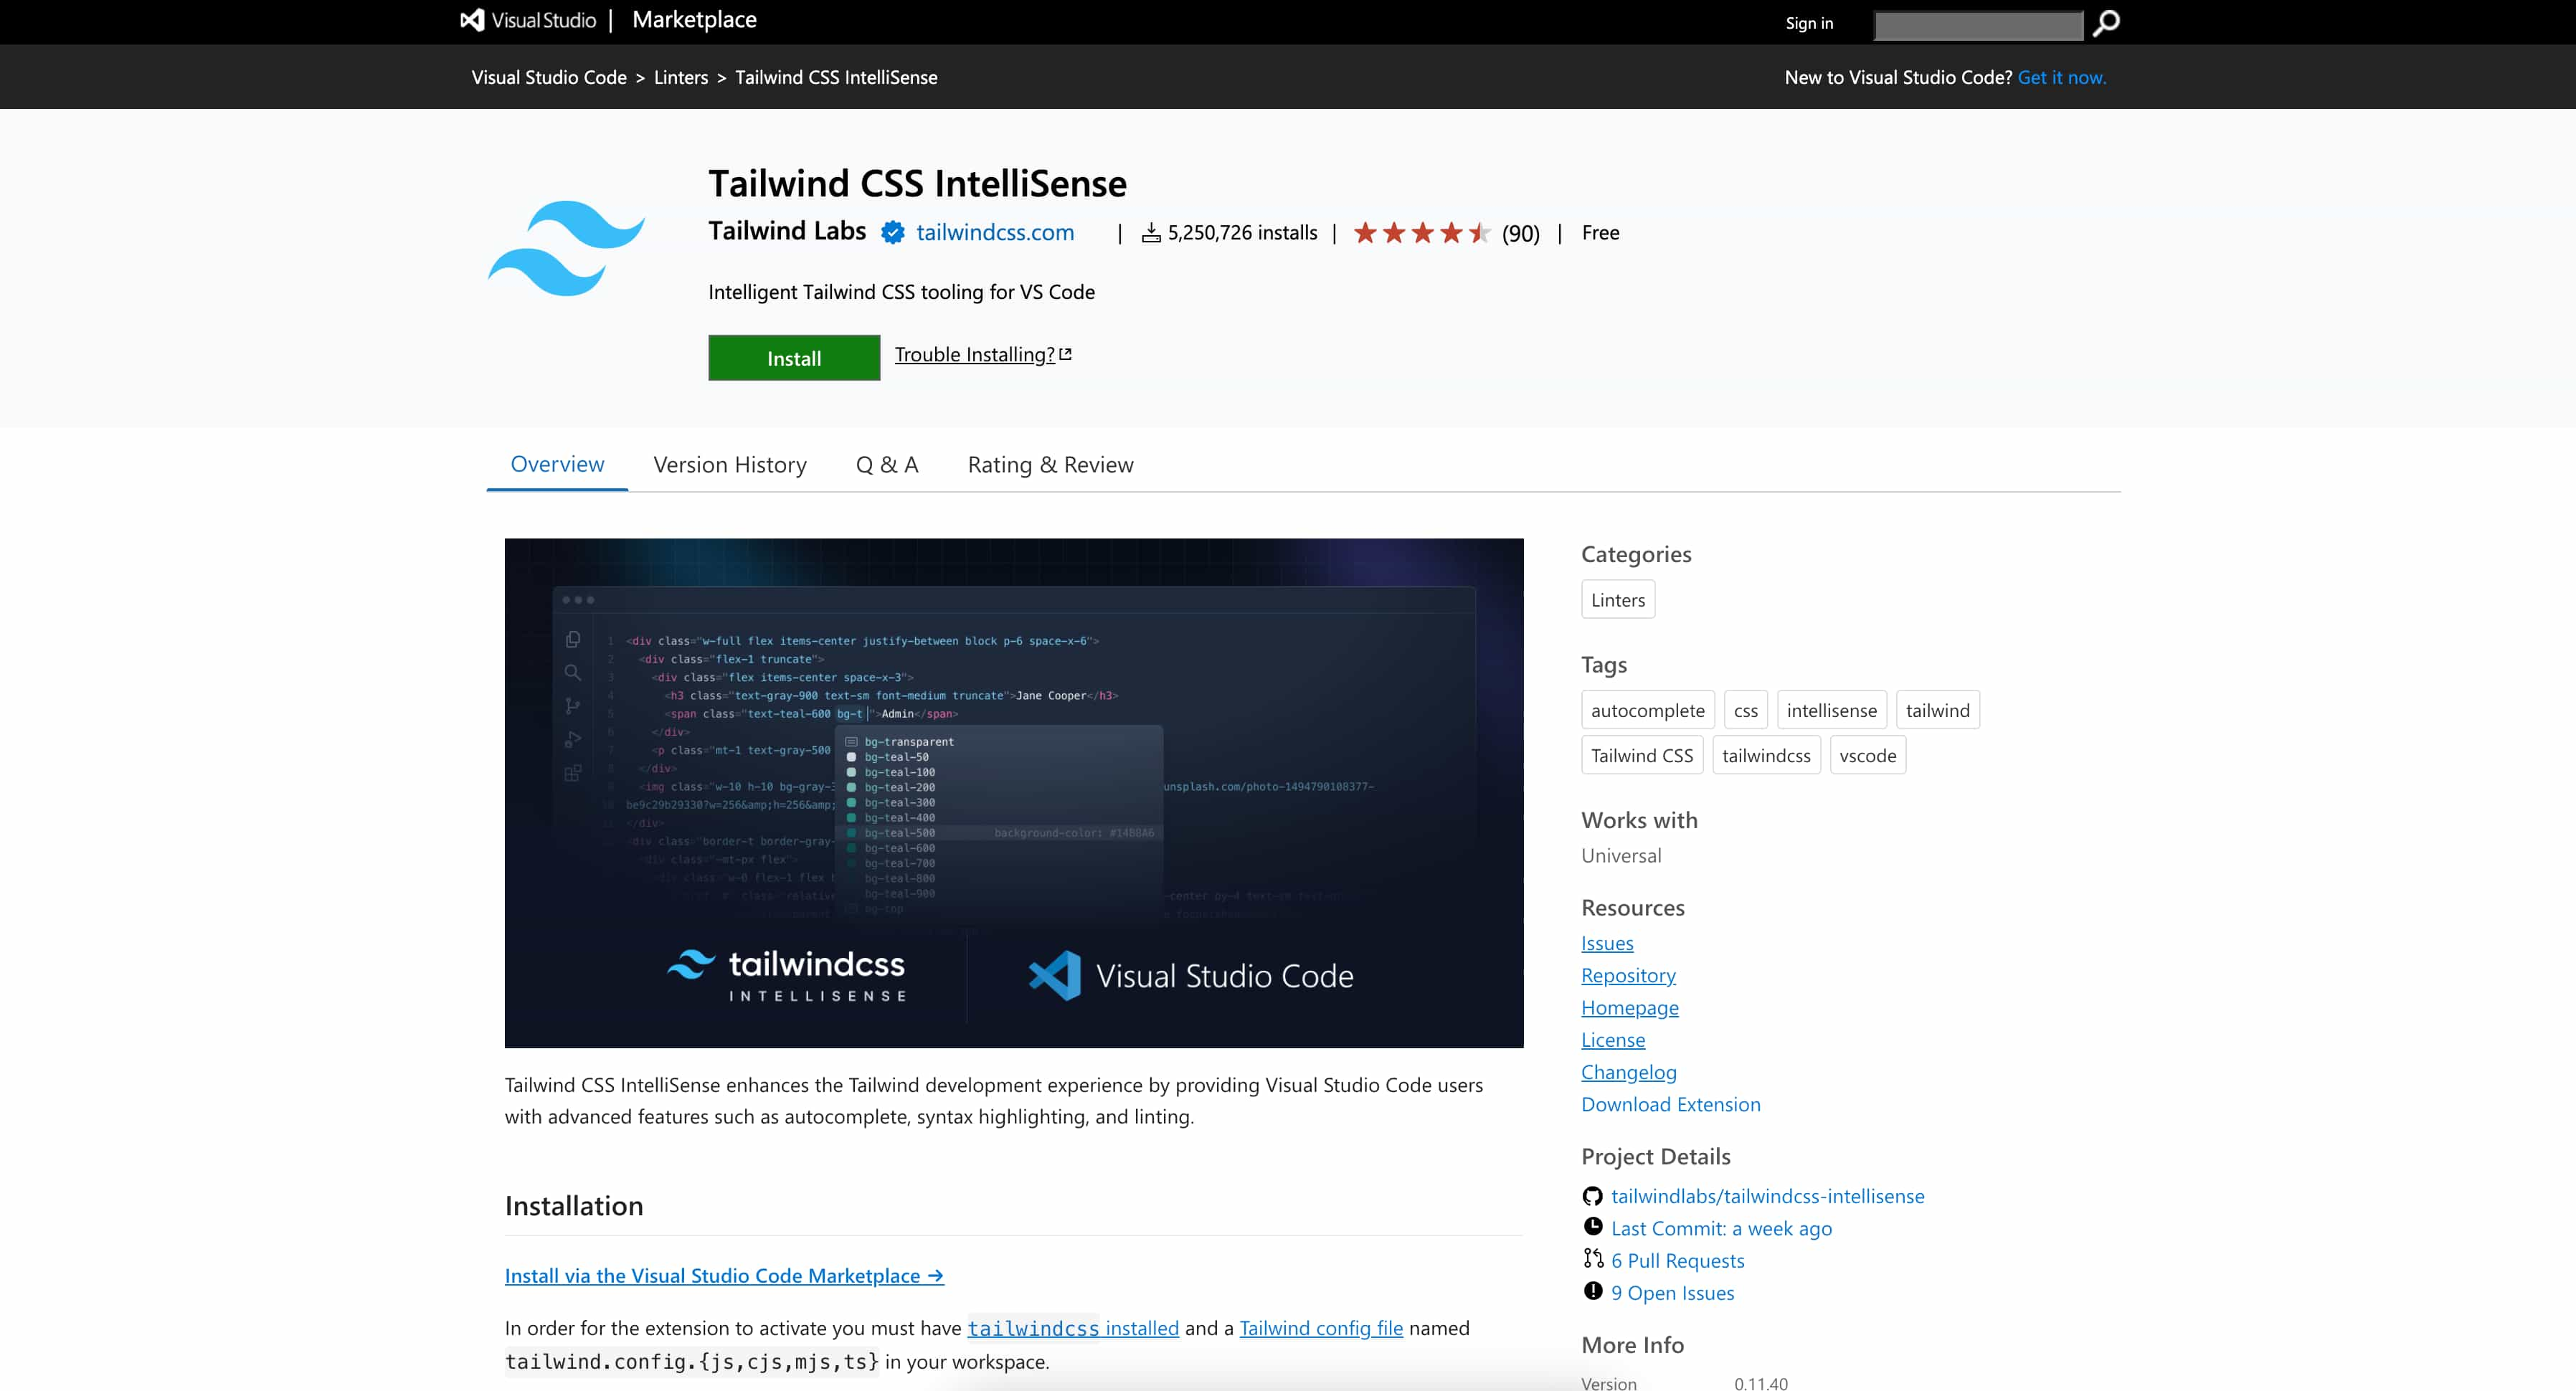2576x1391 pixels.
Task: Open the tailwindcss installed link
Action: point(1073,1328)
